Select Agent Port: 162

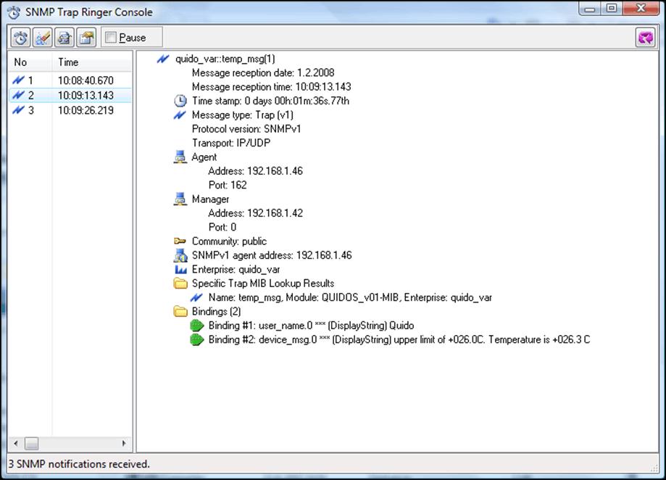click(228, 185)
